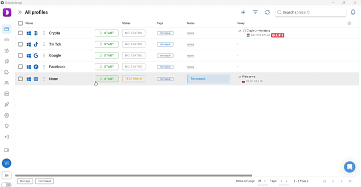Check the Crypta profile checkbox
This screenshot has height=187, width=361.
[x=21, y=33]
